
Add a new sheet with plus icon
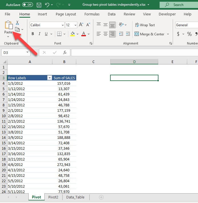point(101,197)
